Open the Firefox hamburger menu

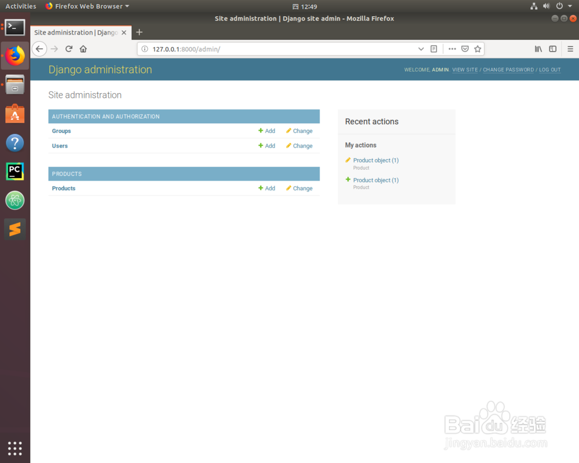[570, 49]
